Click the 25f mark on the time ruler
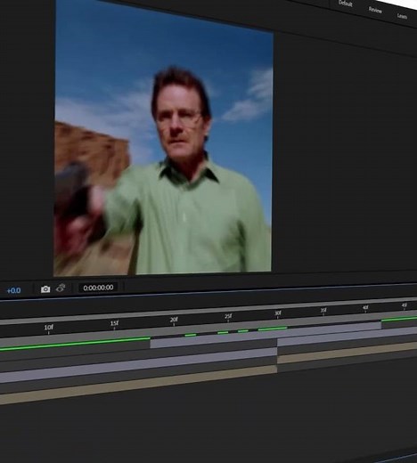Viewport: 417px width, 463px height. [228, 316]
